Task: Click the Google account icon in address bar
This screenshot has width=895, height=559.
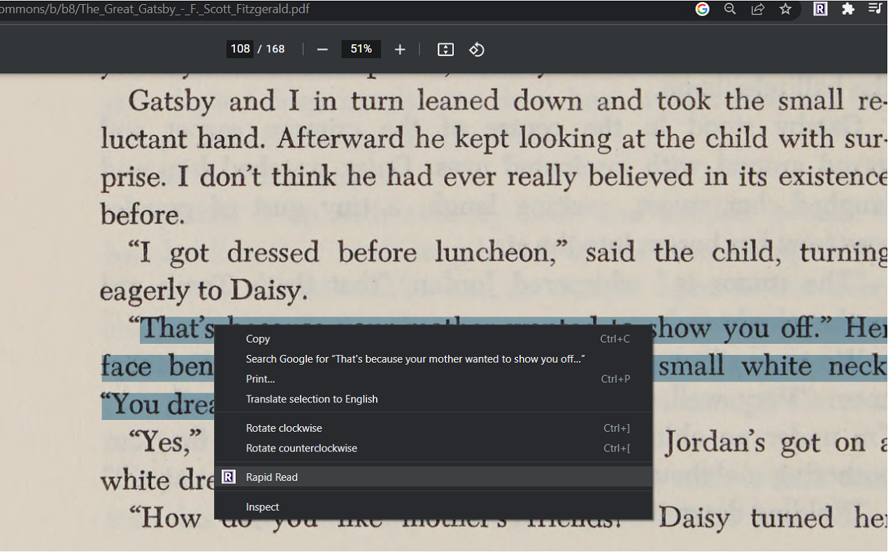Action: 702,9
